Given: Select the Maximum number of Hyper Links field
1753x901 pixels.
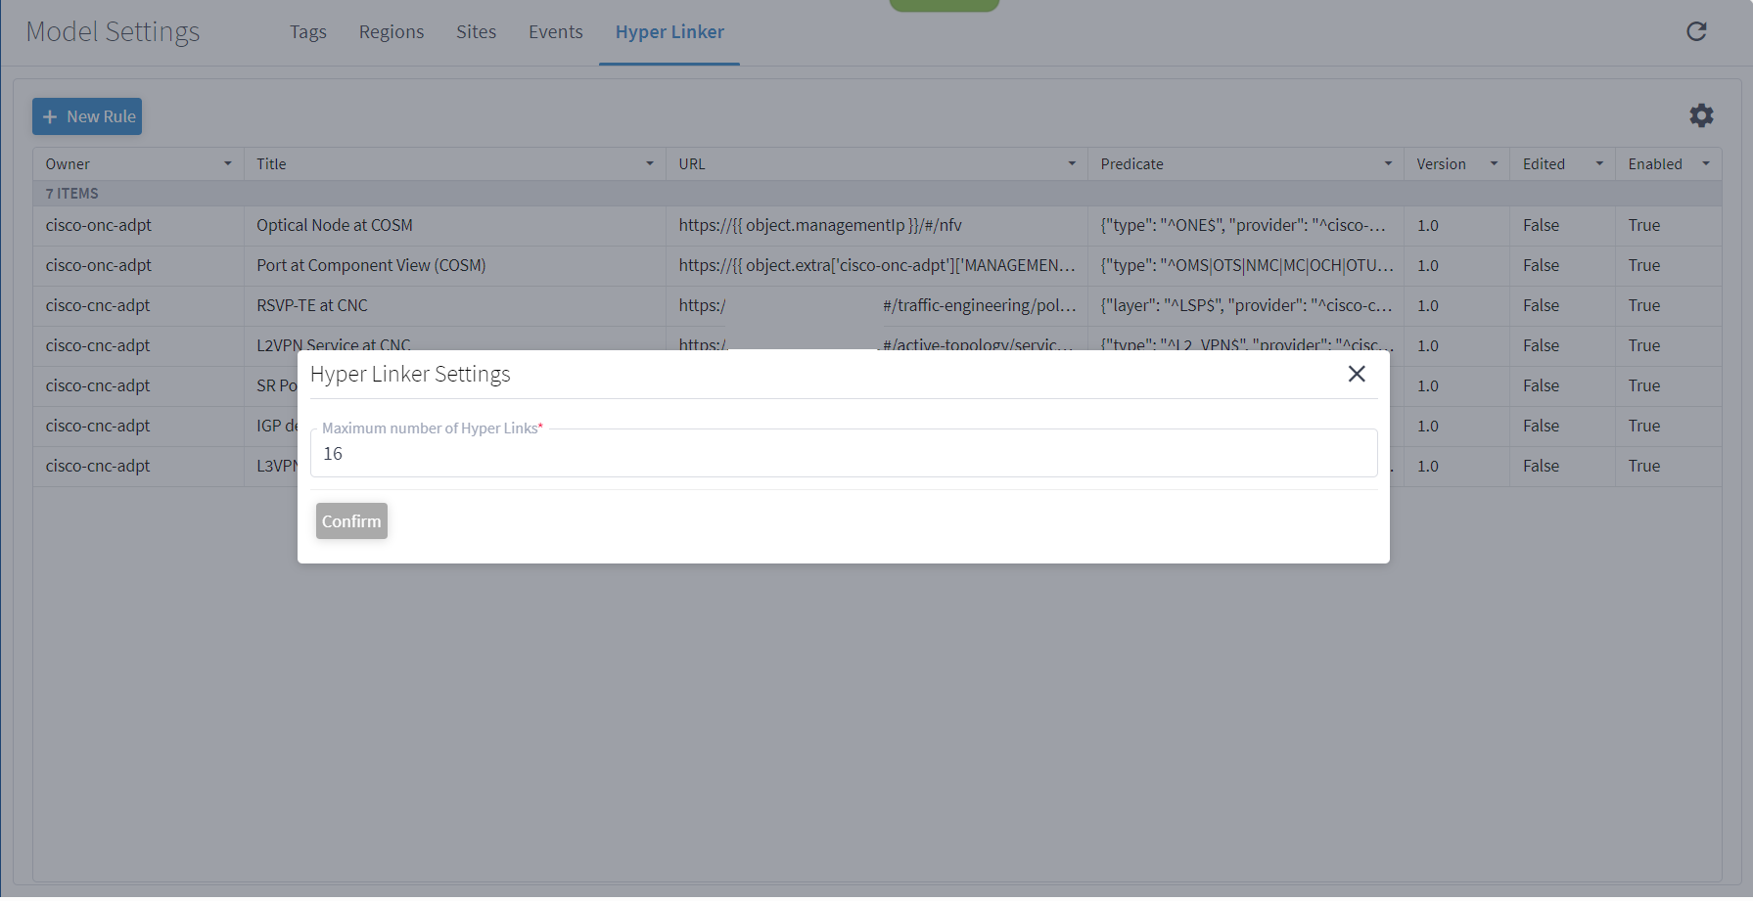Looking at the screenshot, I should 844,453.
